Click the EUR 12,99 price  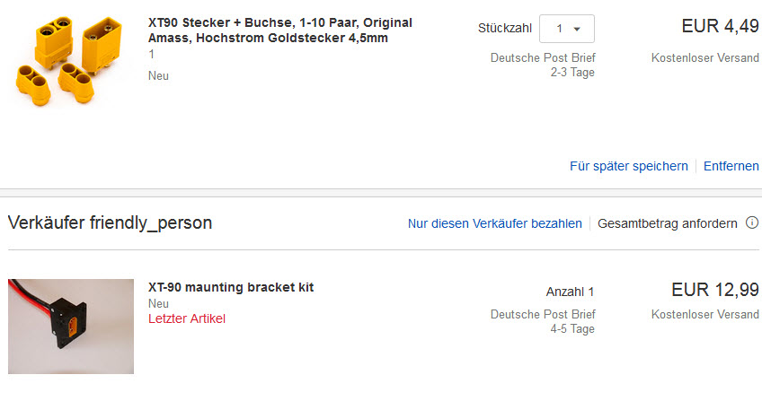point(714,289)
